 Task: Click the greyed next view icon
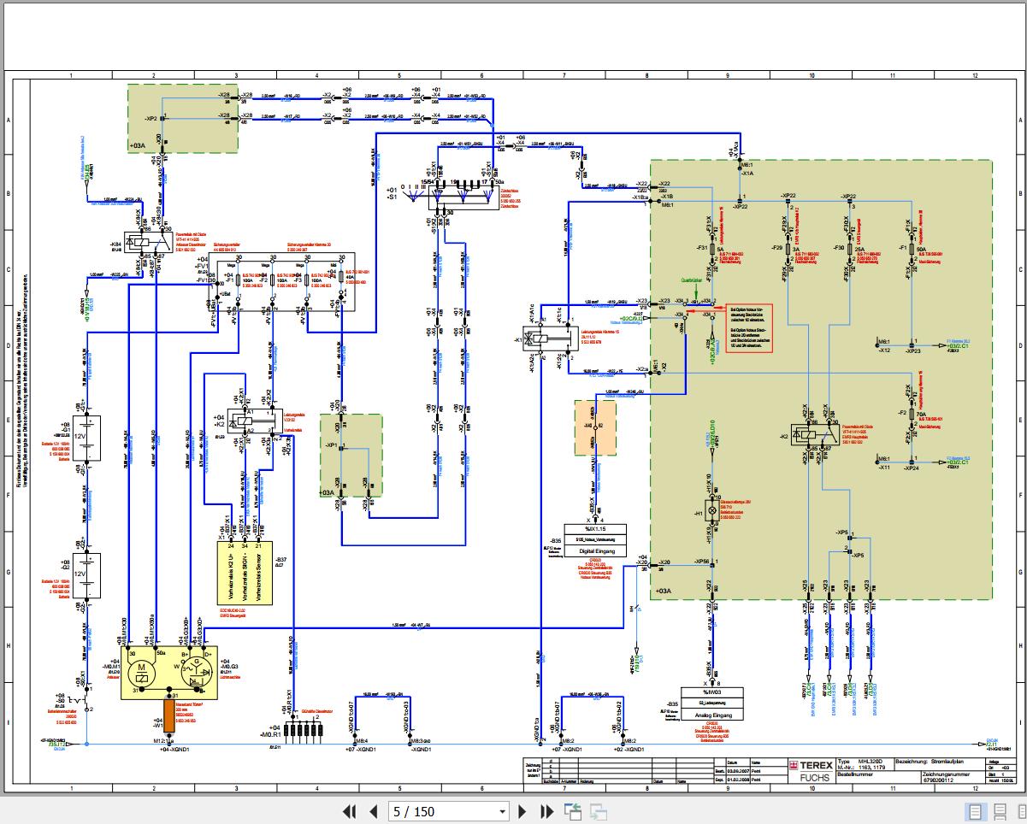(x=599, y=811)
